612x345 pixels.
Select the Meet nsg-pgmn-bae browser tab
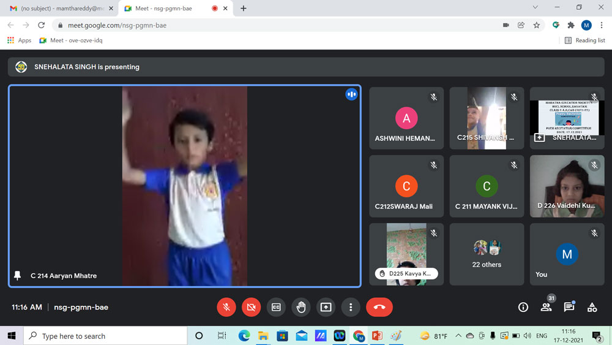click(x=165, y=9)
